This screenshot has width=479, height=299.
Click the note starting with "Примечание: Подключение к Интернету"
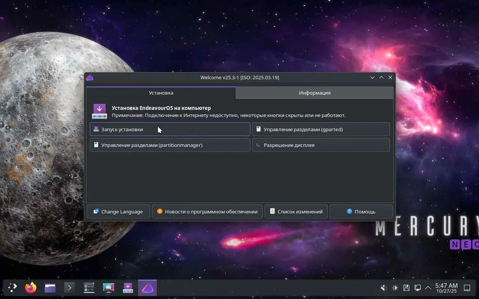click(x=229, y=115)
